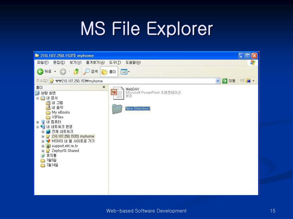Open the 보기(V) menu
The height and width of the screenshot is (219, 293).
point(76,62)
